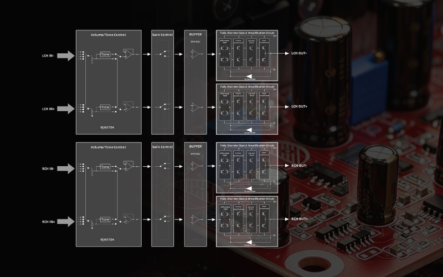Image resolution: width=443 pixels, height=277 pixels.
Task: Click the 'BUFFER' title in the left channel
Action: 195,34
